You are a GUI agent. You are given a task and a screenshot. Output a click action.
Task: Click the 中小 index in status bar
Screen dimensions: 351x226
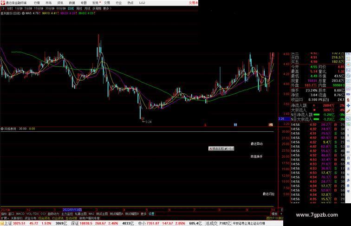pos(142,223)
